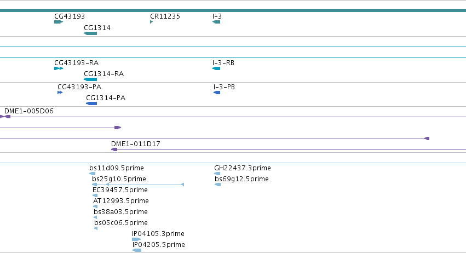Screen dimensions: 466x253
Task: Open the DME1-011D17 clone label
Action: [135, 144]
